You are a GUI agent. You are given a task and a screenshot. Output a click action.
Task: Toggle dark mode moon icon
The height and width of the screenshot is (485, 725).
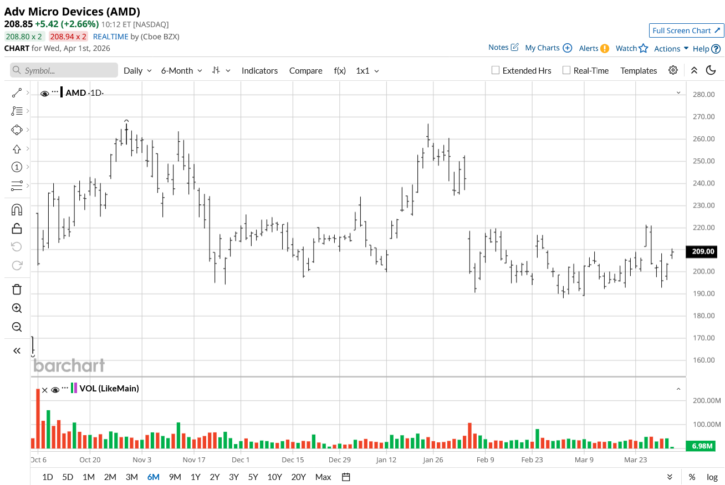tap(711, 70)
